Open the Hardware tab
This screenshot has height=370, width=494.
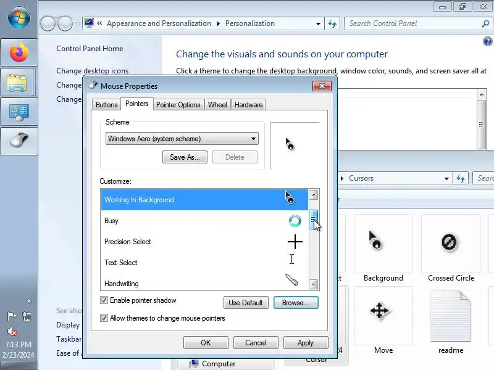pos(248,105)
